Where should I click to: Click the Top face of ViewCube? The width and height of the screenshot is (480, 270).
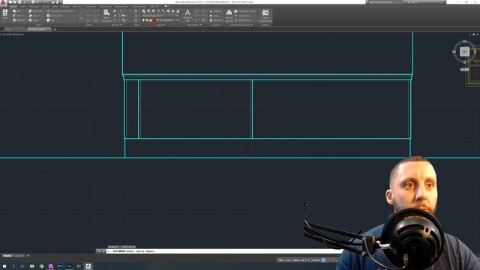coord(465,52)
